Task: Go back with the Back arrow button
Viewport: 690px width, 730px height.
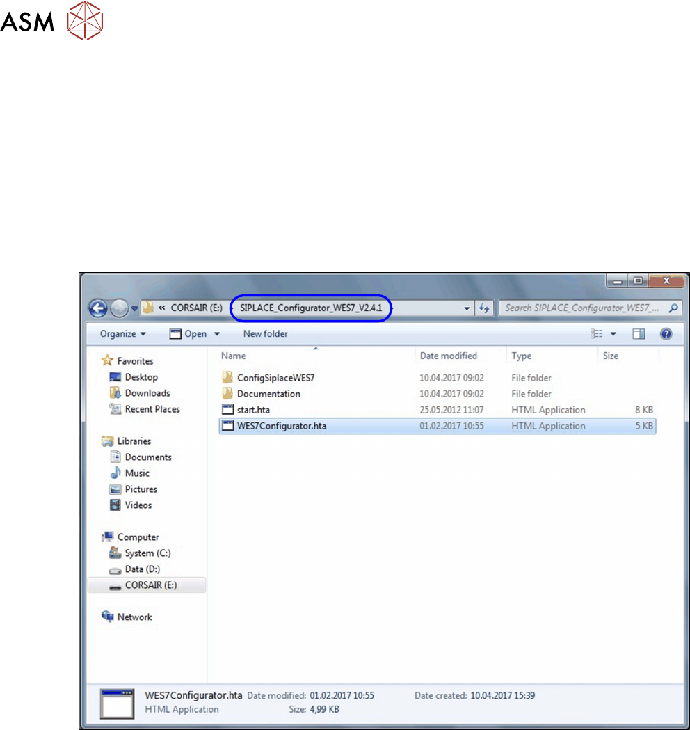Action: (97, 308)
